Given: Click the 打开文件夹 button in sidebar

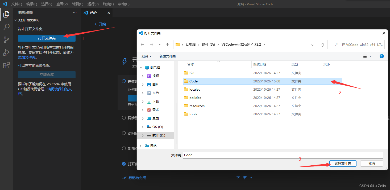Looking at the screenshot, I should 47,38.
